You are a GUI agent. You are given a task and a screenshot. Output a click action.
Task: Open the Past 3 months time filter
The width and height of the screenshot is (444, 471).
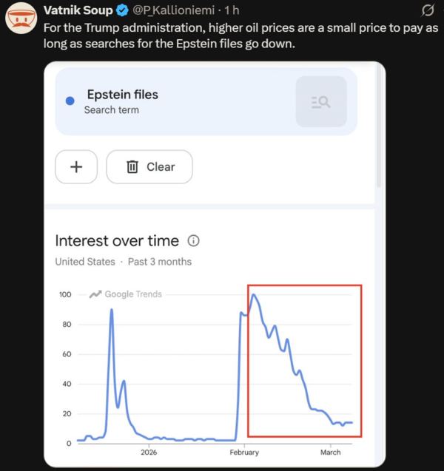[160, 262]
